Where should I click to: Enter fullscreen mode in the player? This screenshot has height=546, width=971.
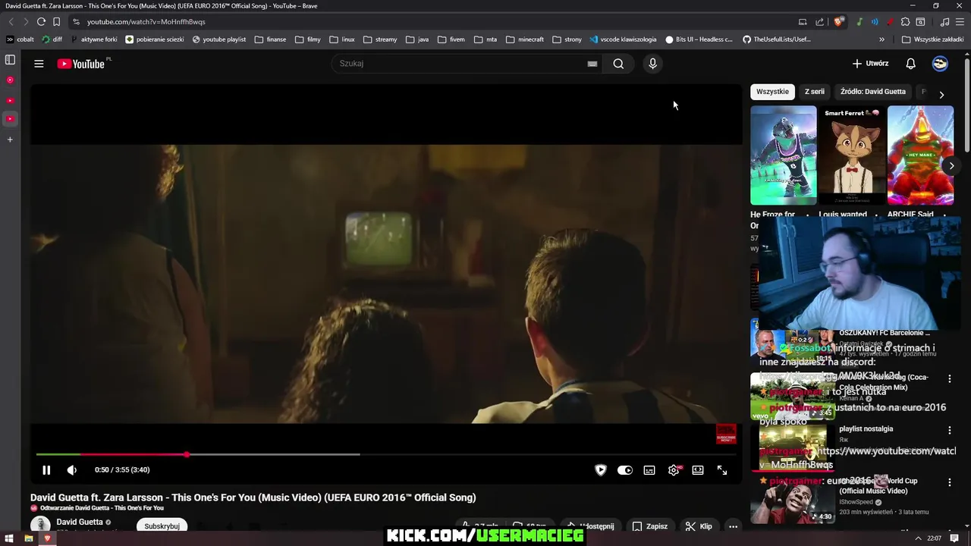point(722,470)
